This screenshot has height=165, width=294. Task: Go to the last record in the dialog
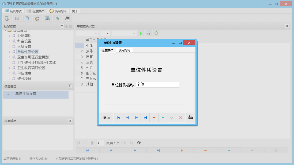pyautogui.click(x=145, y=117)
